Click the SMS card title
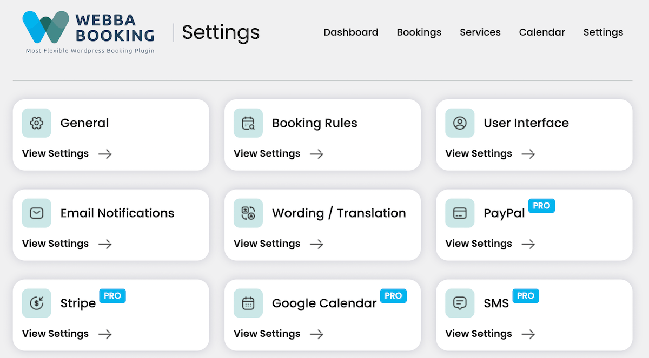This screenshot has width=649, height=358. point(496,303)
